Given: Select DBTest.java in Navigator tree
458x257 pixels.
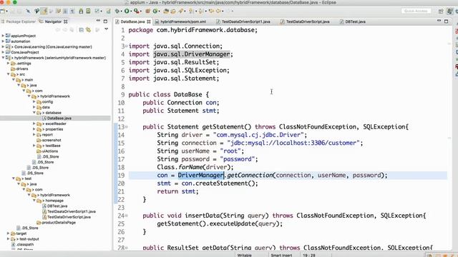Looking at the screenshot, I should point(57,206).
